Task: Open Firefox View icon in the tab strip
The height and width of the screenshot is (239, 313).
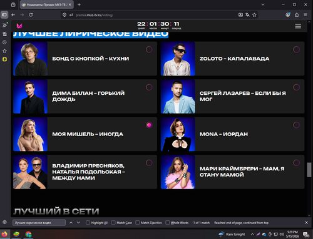Action: coord(13,4)
